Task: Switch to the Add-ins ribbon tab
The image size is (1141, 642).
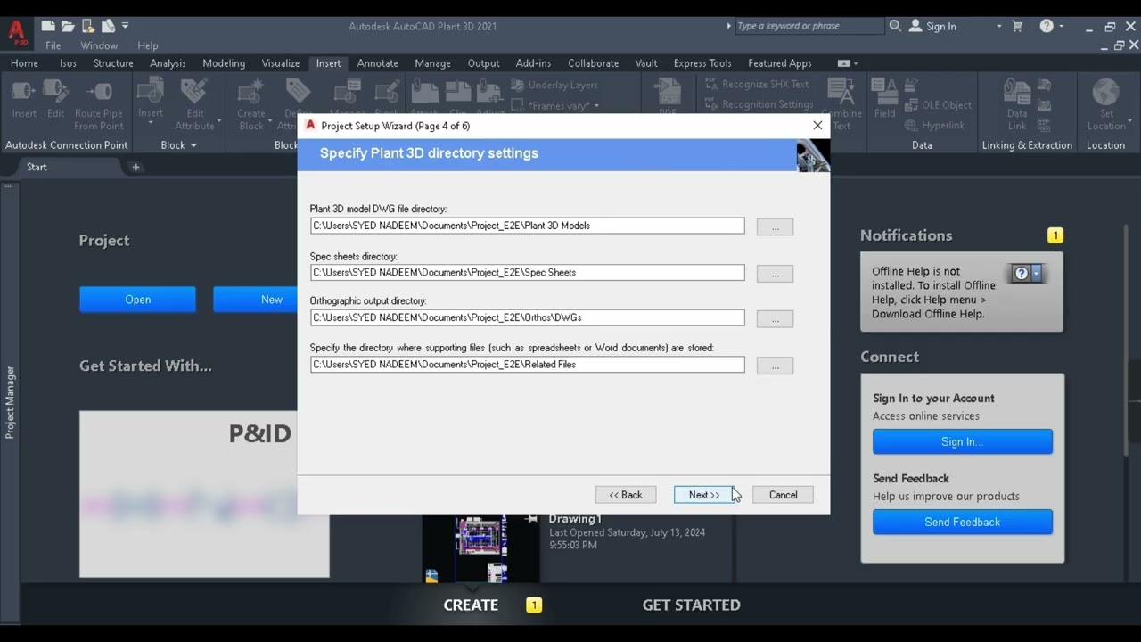Action: click(533, 63)
